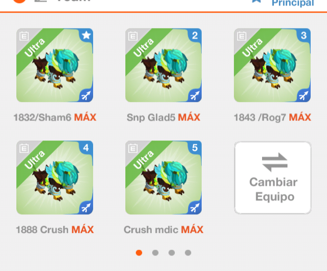Select the Snp Glad5 monster thumbnail

[x=163, y=65]
